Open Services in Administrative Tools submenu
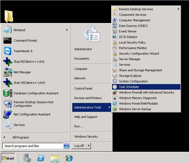The image size is (189, 163). pos(146,65)
